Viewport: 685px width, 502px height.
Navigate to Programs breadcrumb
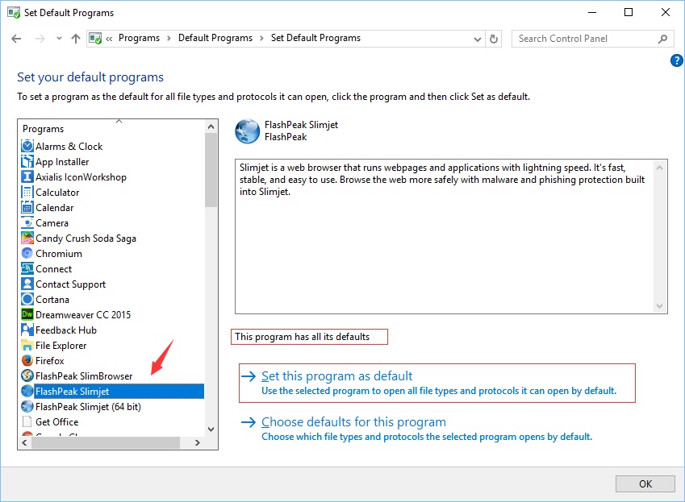(139, 39)
